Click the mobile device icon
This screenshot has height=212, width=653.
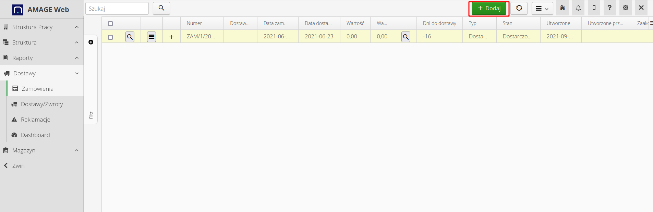[x=594, y=8]
